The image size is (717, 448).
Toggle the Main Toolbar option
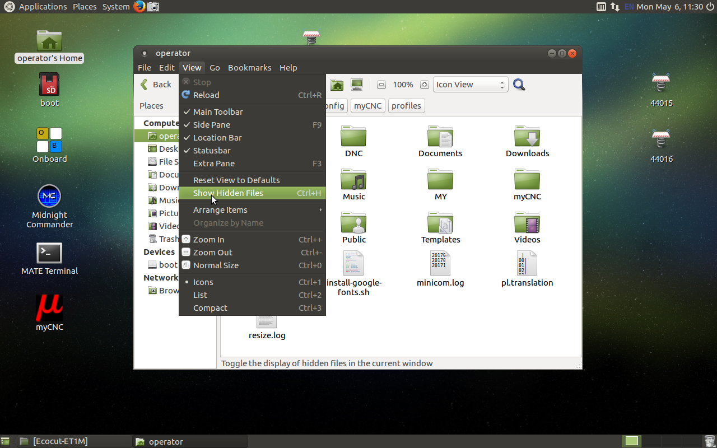(x=218, y=112)
